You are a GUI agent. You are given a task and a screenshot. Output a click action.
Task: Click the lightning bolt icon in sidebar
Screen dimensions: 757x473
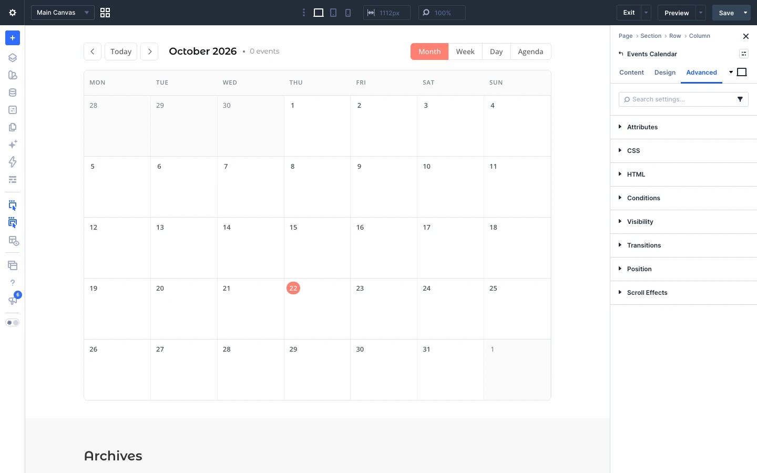pos(13,162)
